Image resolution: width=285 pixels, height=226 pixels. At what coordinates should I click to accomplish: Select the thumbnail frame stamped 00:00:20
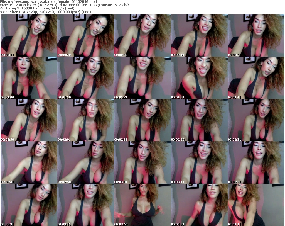coord(86,35)
